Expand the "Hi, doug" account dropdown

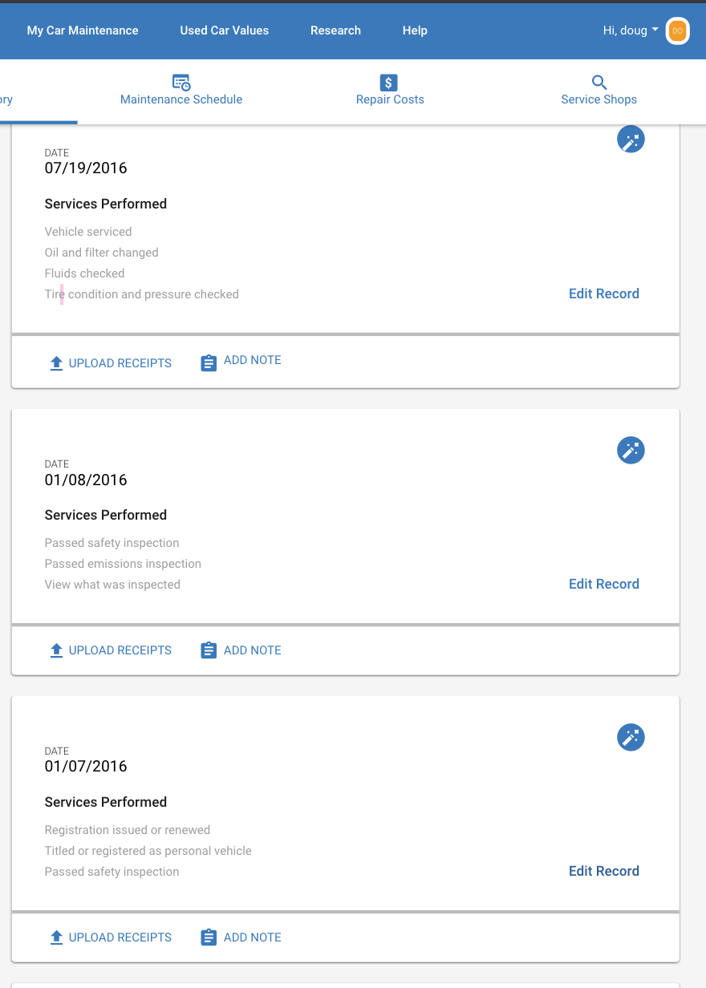[631, 30]
